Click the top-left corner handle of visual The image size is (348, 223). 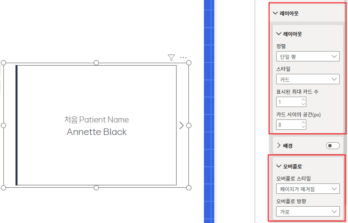point(3,63)
